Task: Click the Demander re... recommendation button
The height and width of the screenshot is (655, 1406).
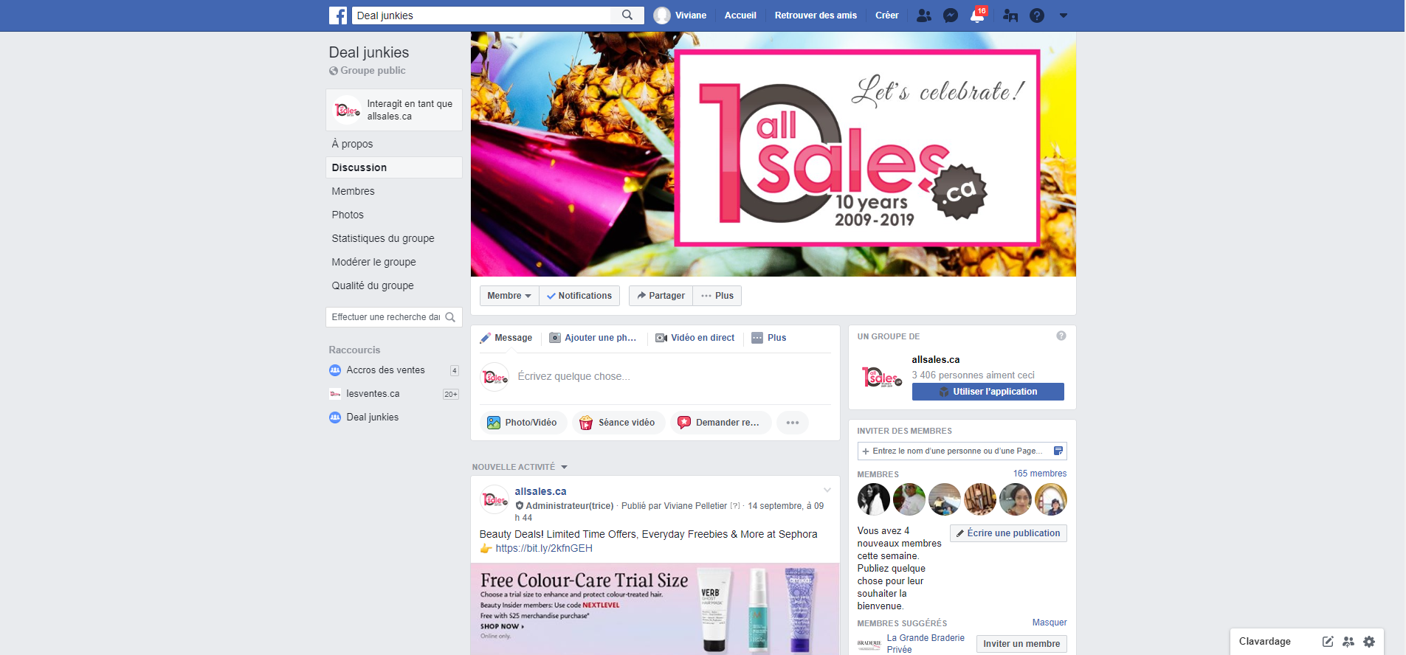Action: point(720,423)
